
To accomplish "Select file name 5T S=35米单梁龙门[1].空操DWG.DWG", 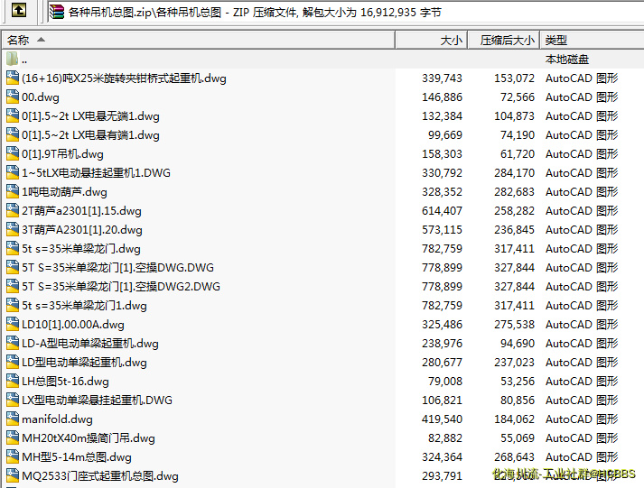I will [118, 268].
